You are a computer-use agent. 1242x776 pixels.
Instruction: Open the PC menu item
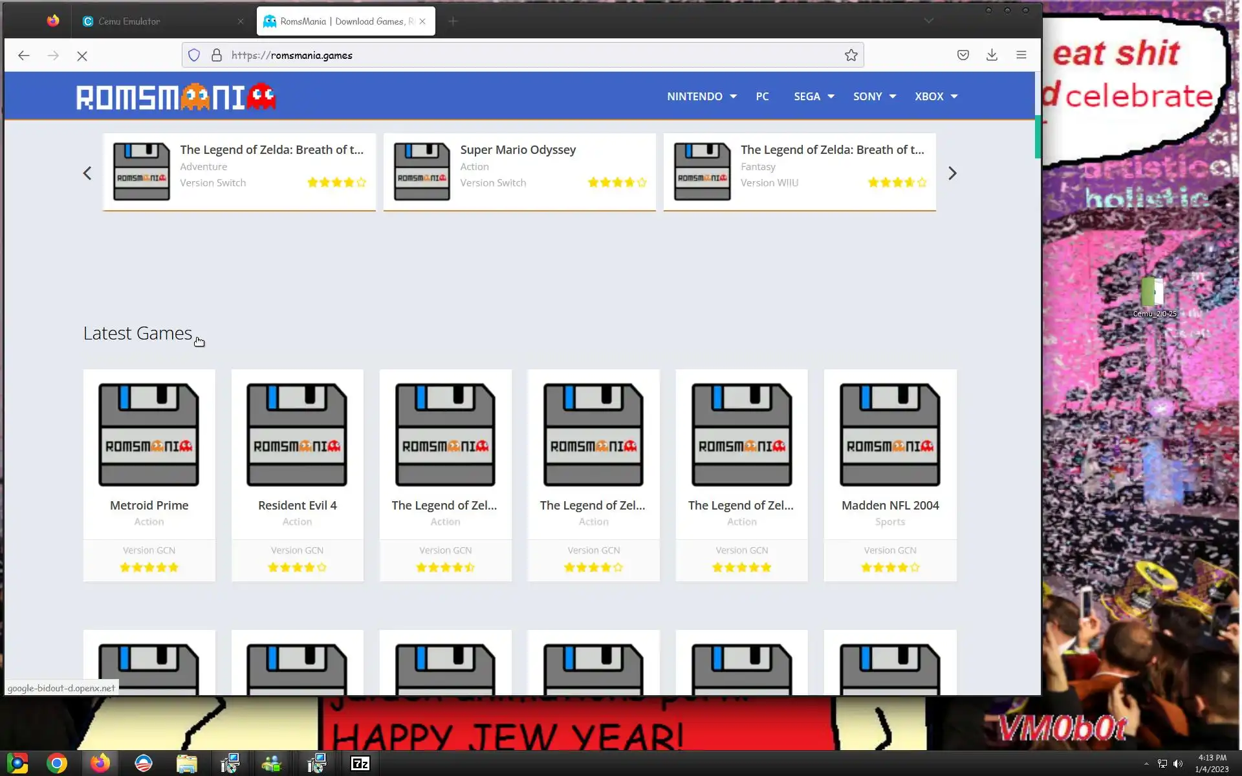762,96
